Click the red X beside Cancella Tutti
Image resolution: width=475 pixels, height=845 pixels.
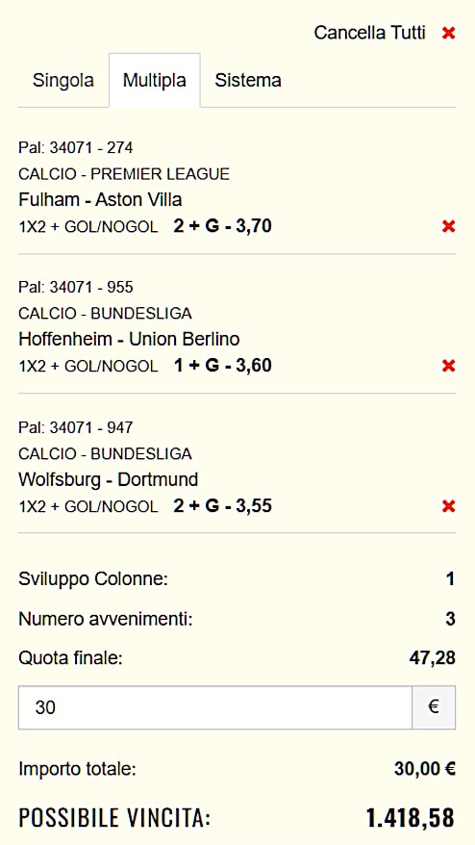tap(449, 33)
